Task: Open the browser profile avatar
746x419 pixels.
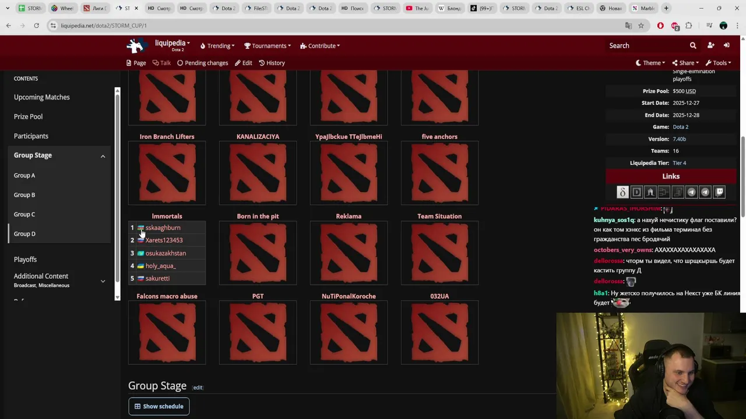Action: [723, 26]
